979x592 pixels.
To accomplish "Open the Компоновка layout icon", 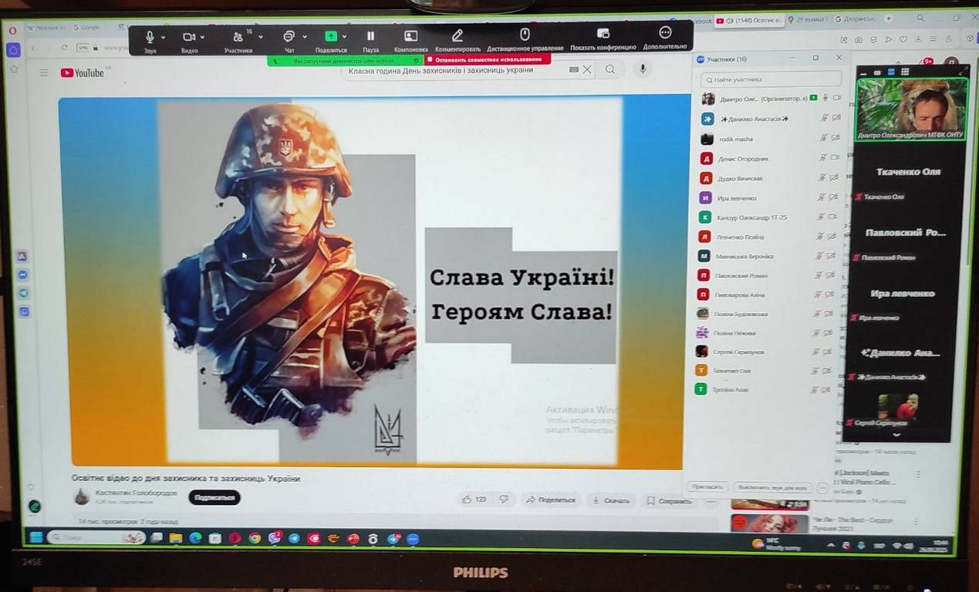I will [x=410, y=36].
